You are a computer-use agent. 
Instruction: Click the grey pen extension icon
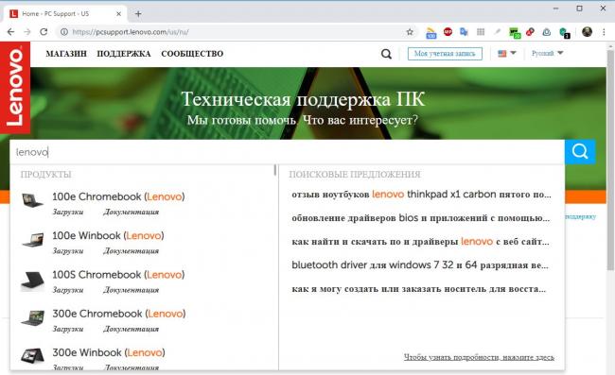pyautogui.click(x=497, y=32)
